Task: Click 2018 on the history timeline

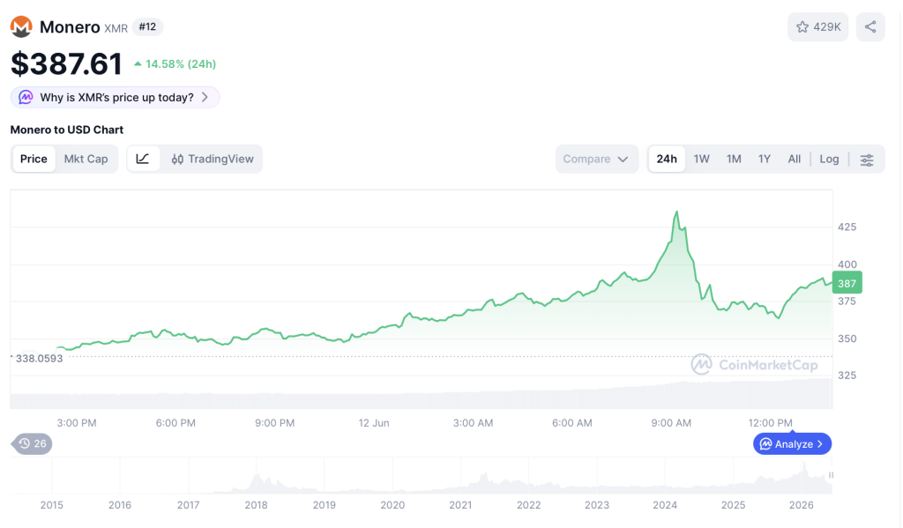Action: (x=256, y=505)
